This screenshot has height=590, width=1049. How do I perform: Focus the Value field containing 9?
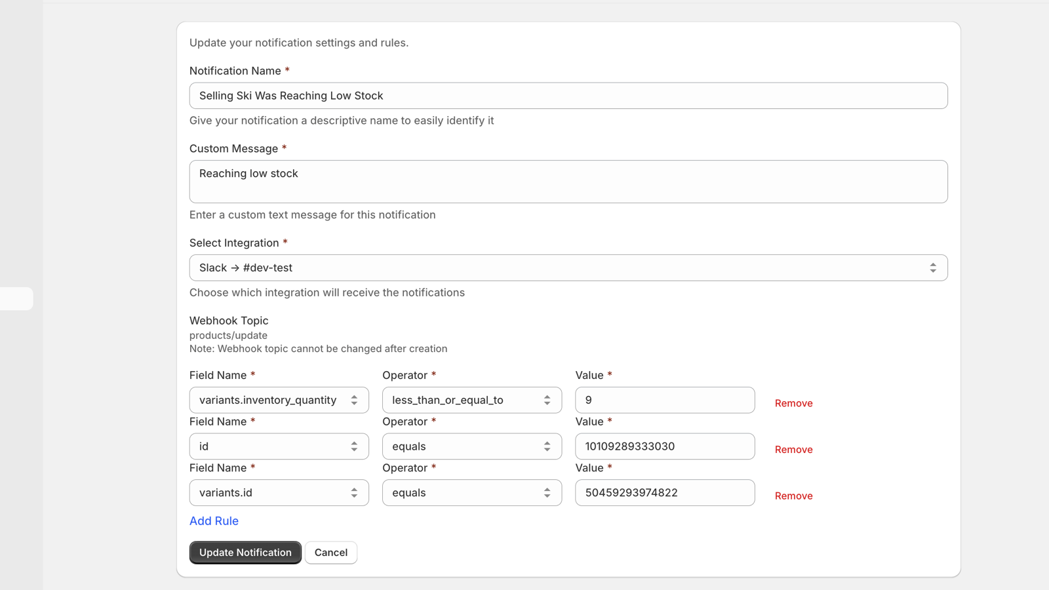pos(664,401)
